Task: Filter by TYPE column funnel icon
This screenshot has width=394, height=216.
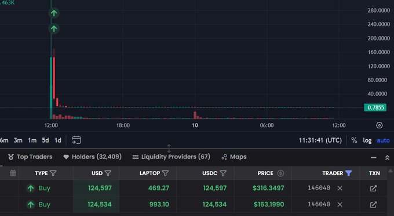Action: tap(53, 173)
